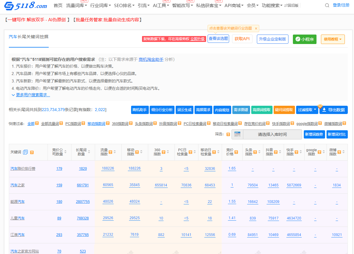Image resolution: width=354 pixels, height=254 pixels.
Task: Open the 过滤提取 dropdown
Action: 307,110
